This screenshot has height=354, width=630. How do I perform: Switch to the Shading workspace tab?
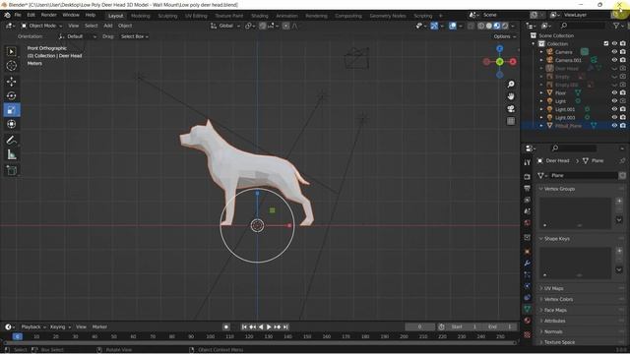(259, 16)
